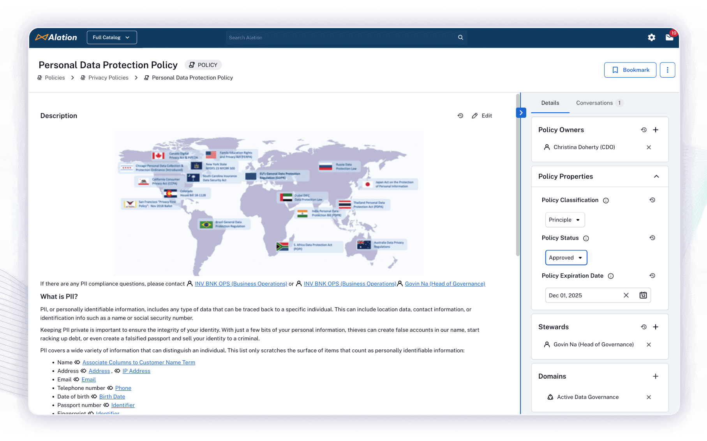Open the Policy Classification Principle dropdown
The image size is (707, 441).
tap(565, 220)
